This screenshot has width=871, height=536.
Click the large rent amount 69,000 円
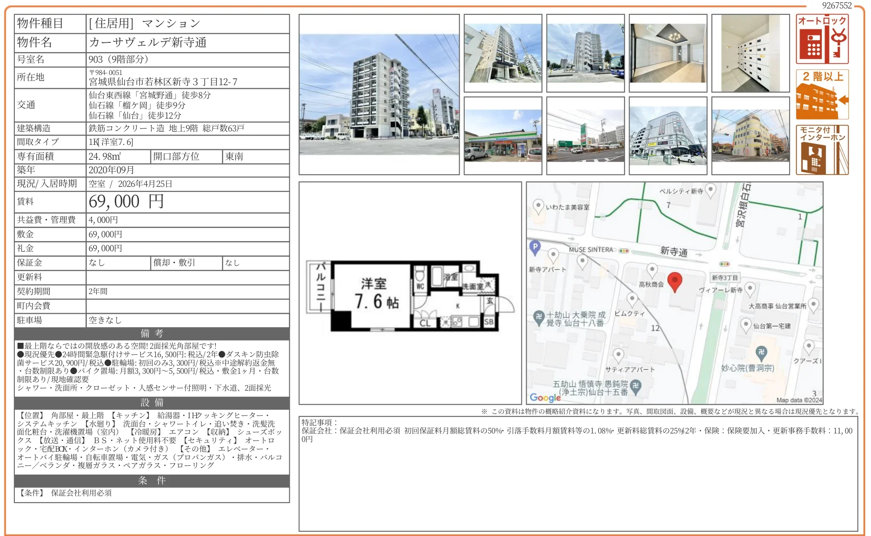pos(126,202)
